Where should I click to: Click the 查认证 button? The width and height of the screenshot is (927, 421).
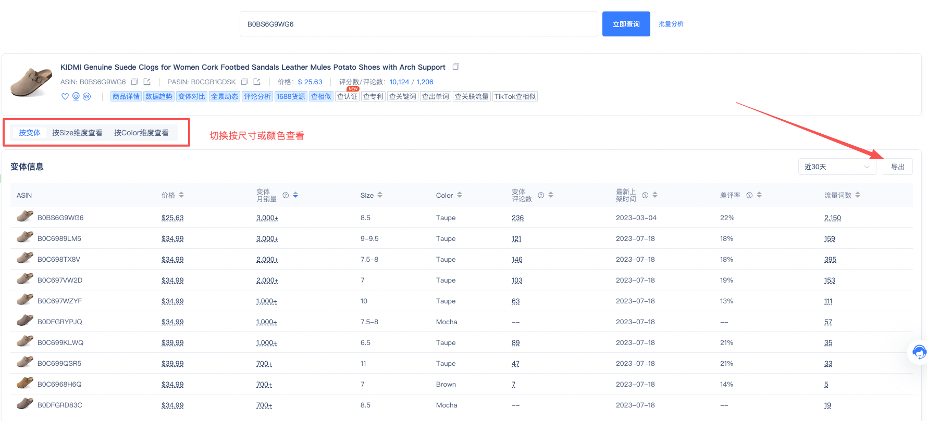[x=347, y=96]
